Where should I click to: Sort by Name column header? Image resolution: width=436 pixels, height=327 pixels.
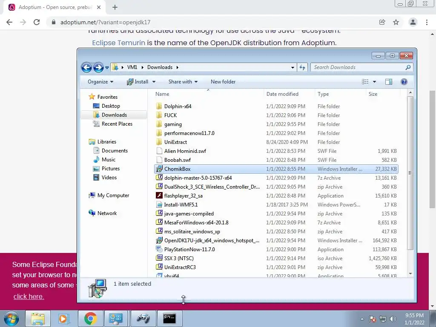point(162,94)
